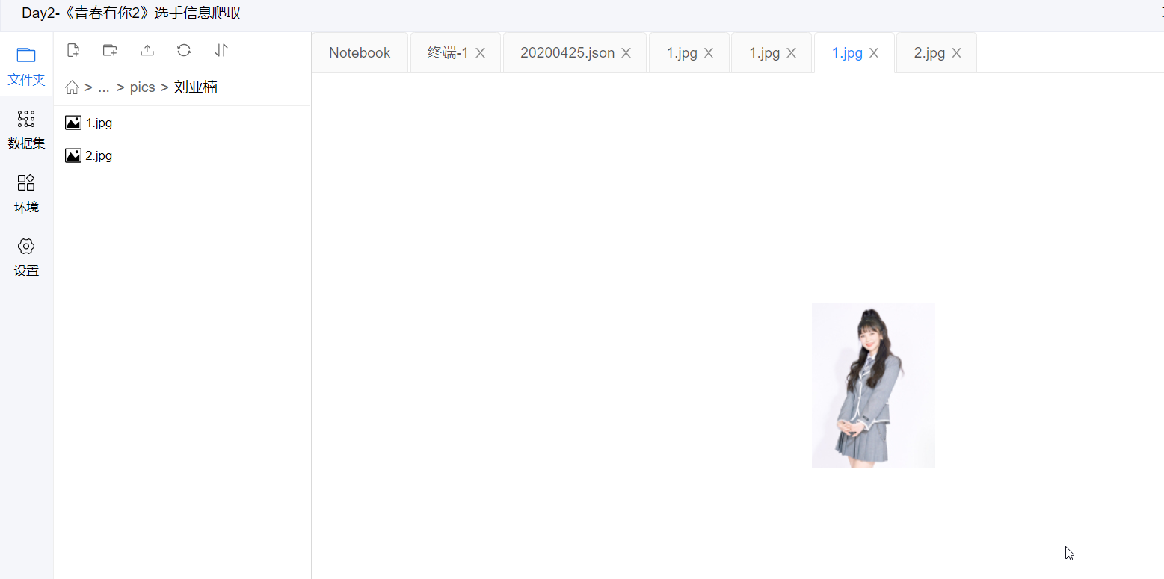Screen dimensions: 1164x579
Task: Click the 刘亚楠 breadcrumb folder
Action: click(196, 87)
